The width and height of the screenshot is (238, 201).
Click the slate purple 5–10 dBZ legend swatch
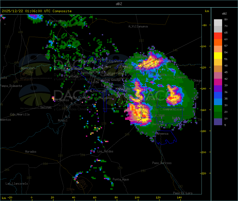218,122
